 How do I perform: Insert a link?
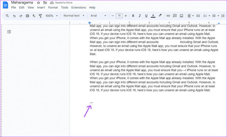tap(168, 16)
